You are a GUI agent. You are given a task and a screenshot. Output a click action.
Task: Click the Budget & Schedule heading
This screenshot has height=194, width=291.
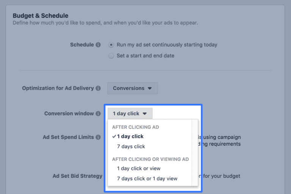click(x=41, y=16)
